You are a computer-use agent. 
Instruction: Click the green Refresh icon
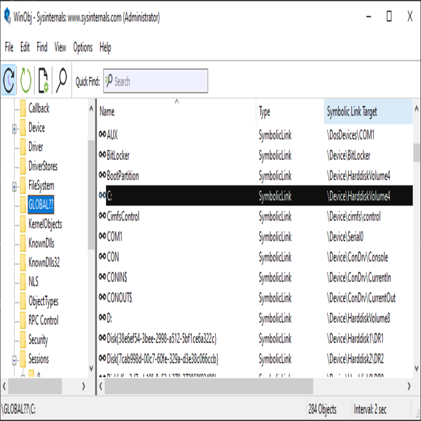pos(26,80)
